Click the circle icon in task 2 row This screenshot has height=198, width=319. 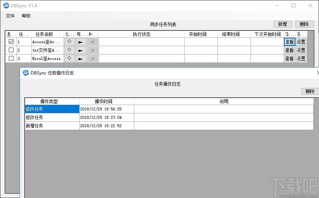coord(69,50)
